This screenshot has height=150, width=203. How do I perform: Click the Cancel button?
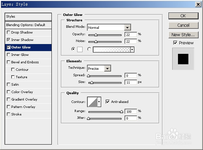click(183, 25)
